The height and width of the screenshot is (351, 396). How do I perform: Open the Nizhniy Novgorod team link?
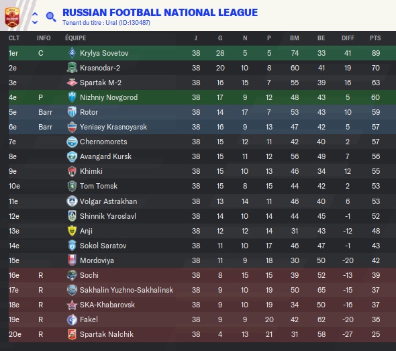(x=109, y=97)
